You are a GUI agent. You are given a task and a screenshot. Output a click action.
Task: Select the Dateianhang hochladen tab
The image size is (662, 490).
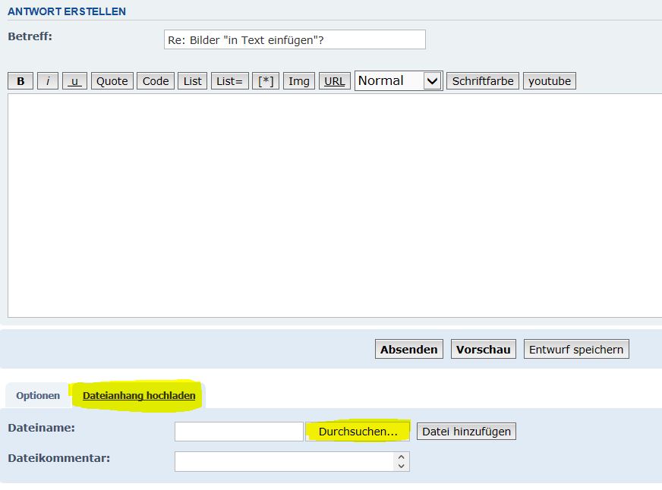139,395
